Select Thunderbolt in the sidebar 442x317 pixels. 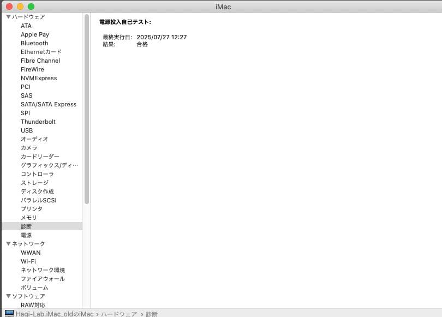coord(38,122)
